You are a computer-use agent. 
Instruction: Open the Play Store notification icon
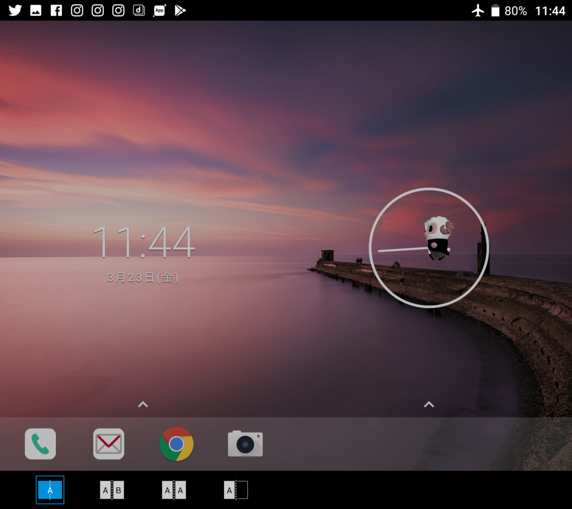(180, 10)
